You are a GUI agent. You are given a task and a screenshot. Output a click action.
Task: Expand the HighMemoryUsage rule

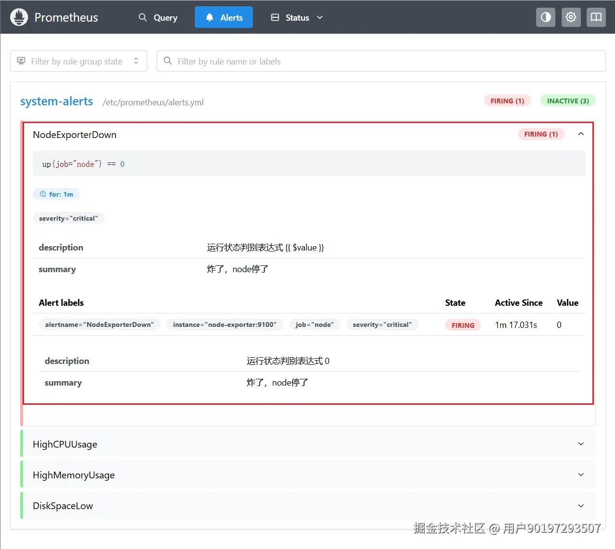[308, 474]
